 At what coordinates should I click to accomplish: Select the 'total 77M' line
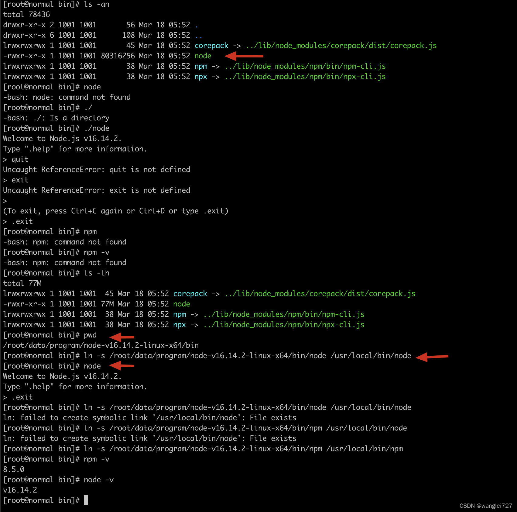pyautogui.click(x=22, y=283)
